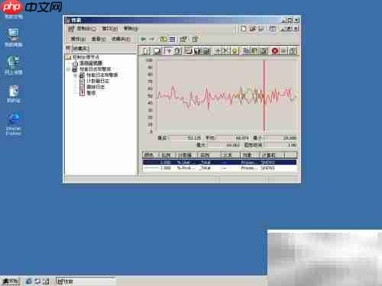Select the highlighted % User Time counter row
The width and height of the screenshot is (382, 286).
[x=219, y=162]
